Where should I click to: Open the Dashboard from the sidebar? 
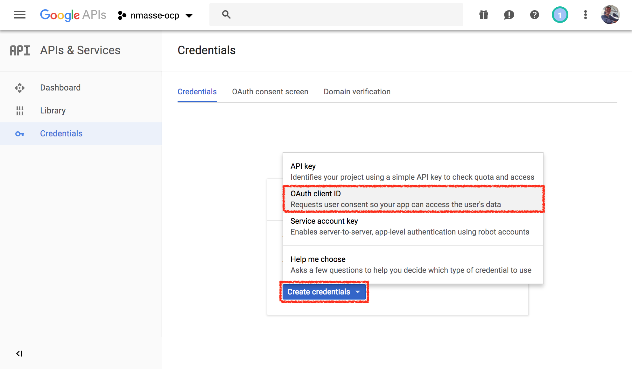60,88
